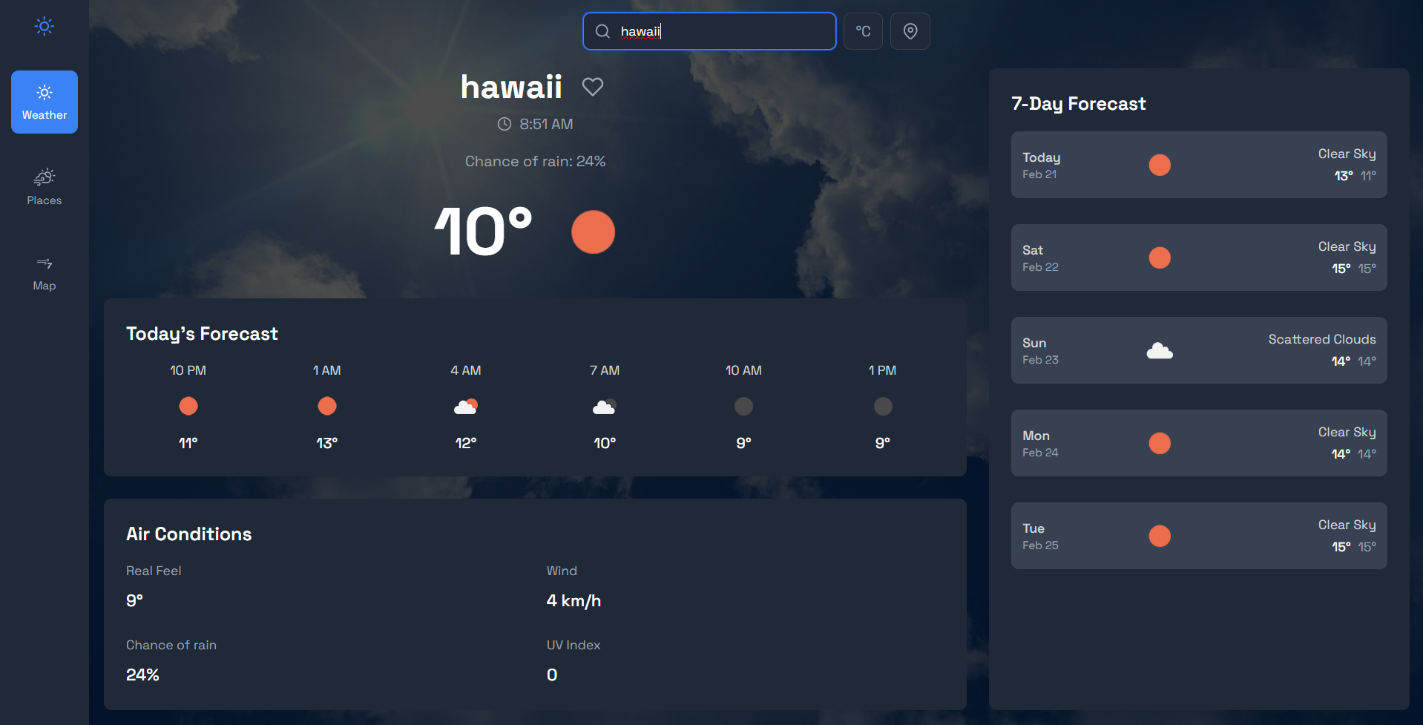Select the Mon Feb 24 forecast card

(x=1199, y=443)
